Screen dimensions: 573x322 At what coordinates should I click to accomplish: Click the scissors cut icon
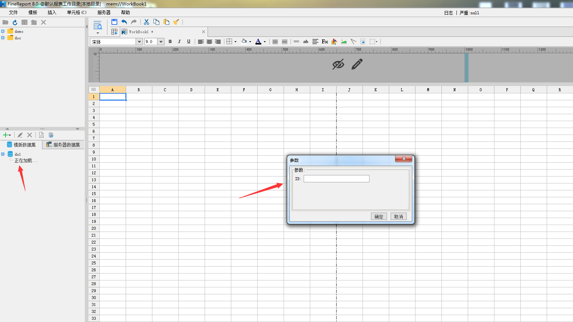click(147, 22)
